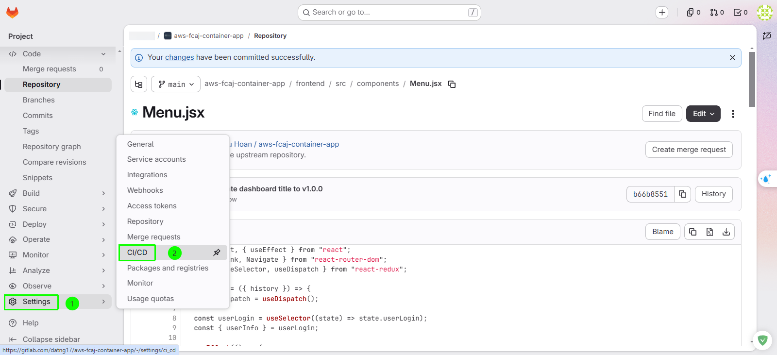Expand the Operate sidebar section
The width and height of the screenshot is (777, 355).
pyautogui.click(x=58, y=239)
